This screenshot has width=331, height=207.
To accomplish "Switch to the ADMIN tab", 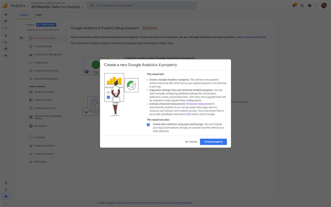I will pos(24,15).
